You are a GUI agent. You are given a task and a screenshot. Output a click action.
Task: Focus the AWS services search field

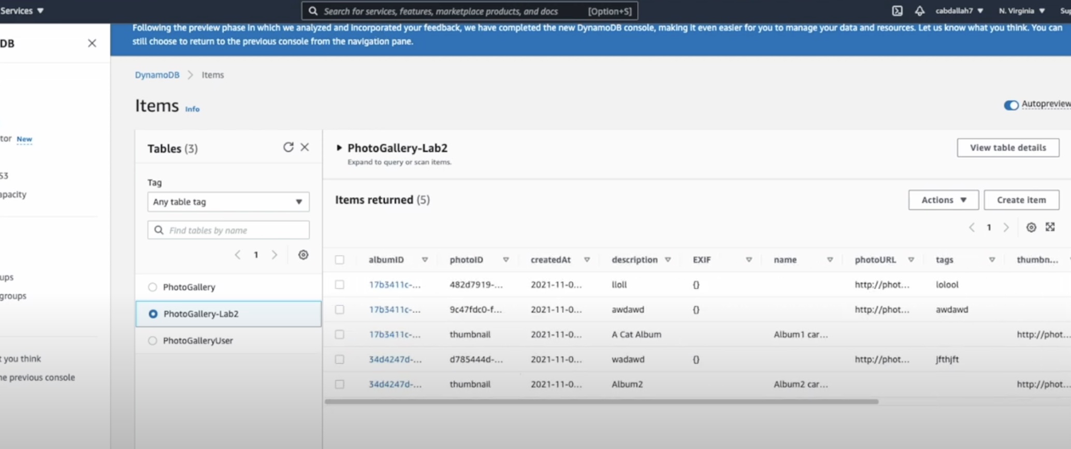coord(470,11)
